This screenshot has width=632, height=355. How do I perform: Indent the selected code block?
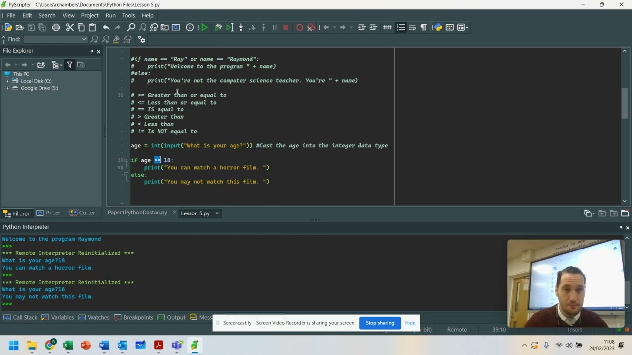373,27
